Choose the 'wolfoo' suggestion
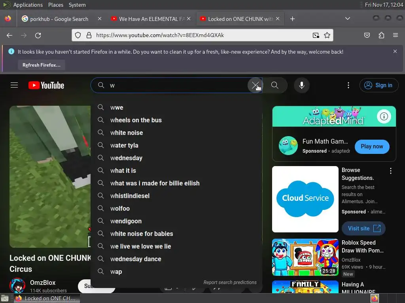 tap(176, 208)
